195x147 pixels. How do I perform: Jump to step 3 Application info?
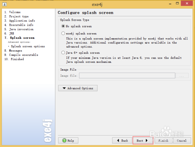[x=19, y=21]
